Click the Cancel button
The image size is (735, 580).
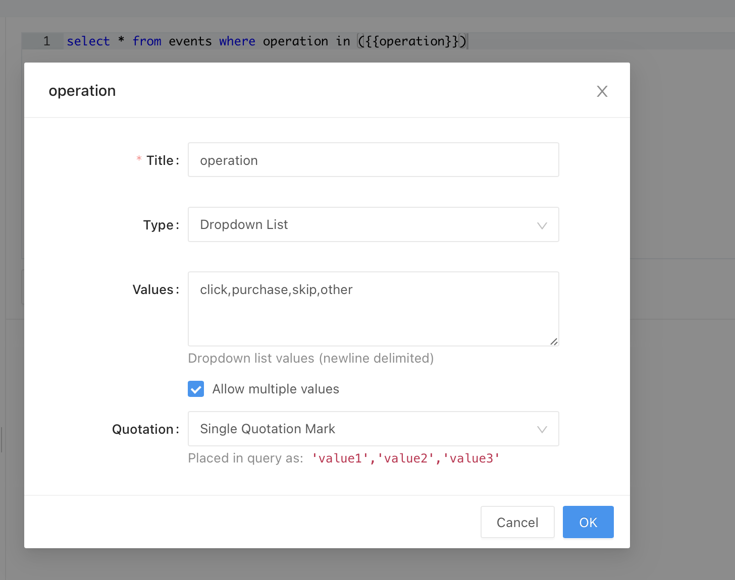click(x=517, y=522)
